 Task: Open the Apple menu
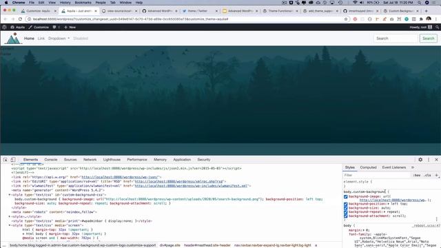click(x=6, y=3)
